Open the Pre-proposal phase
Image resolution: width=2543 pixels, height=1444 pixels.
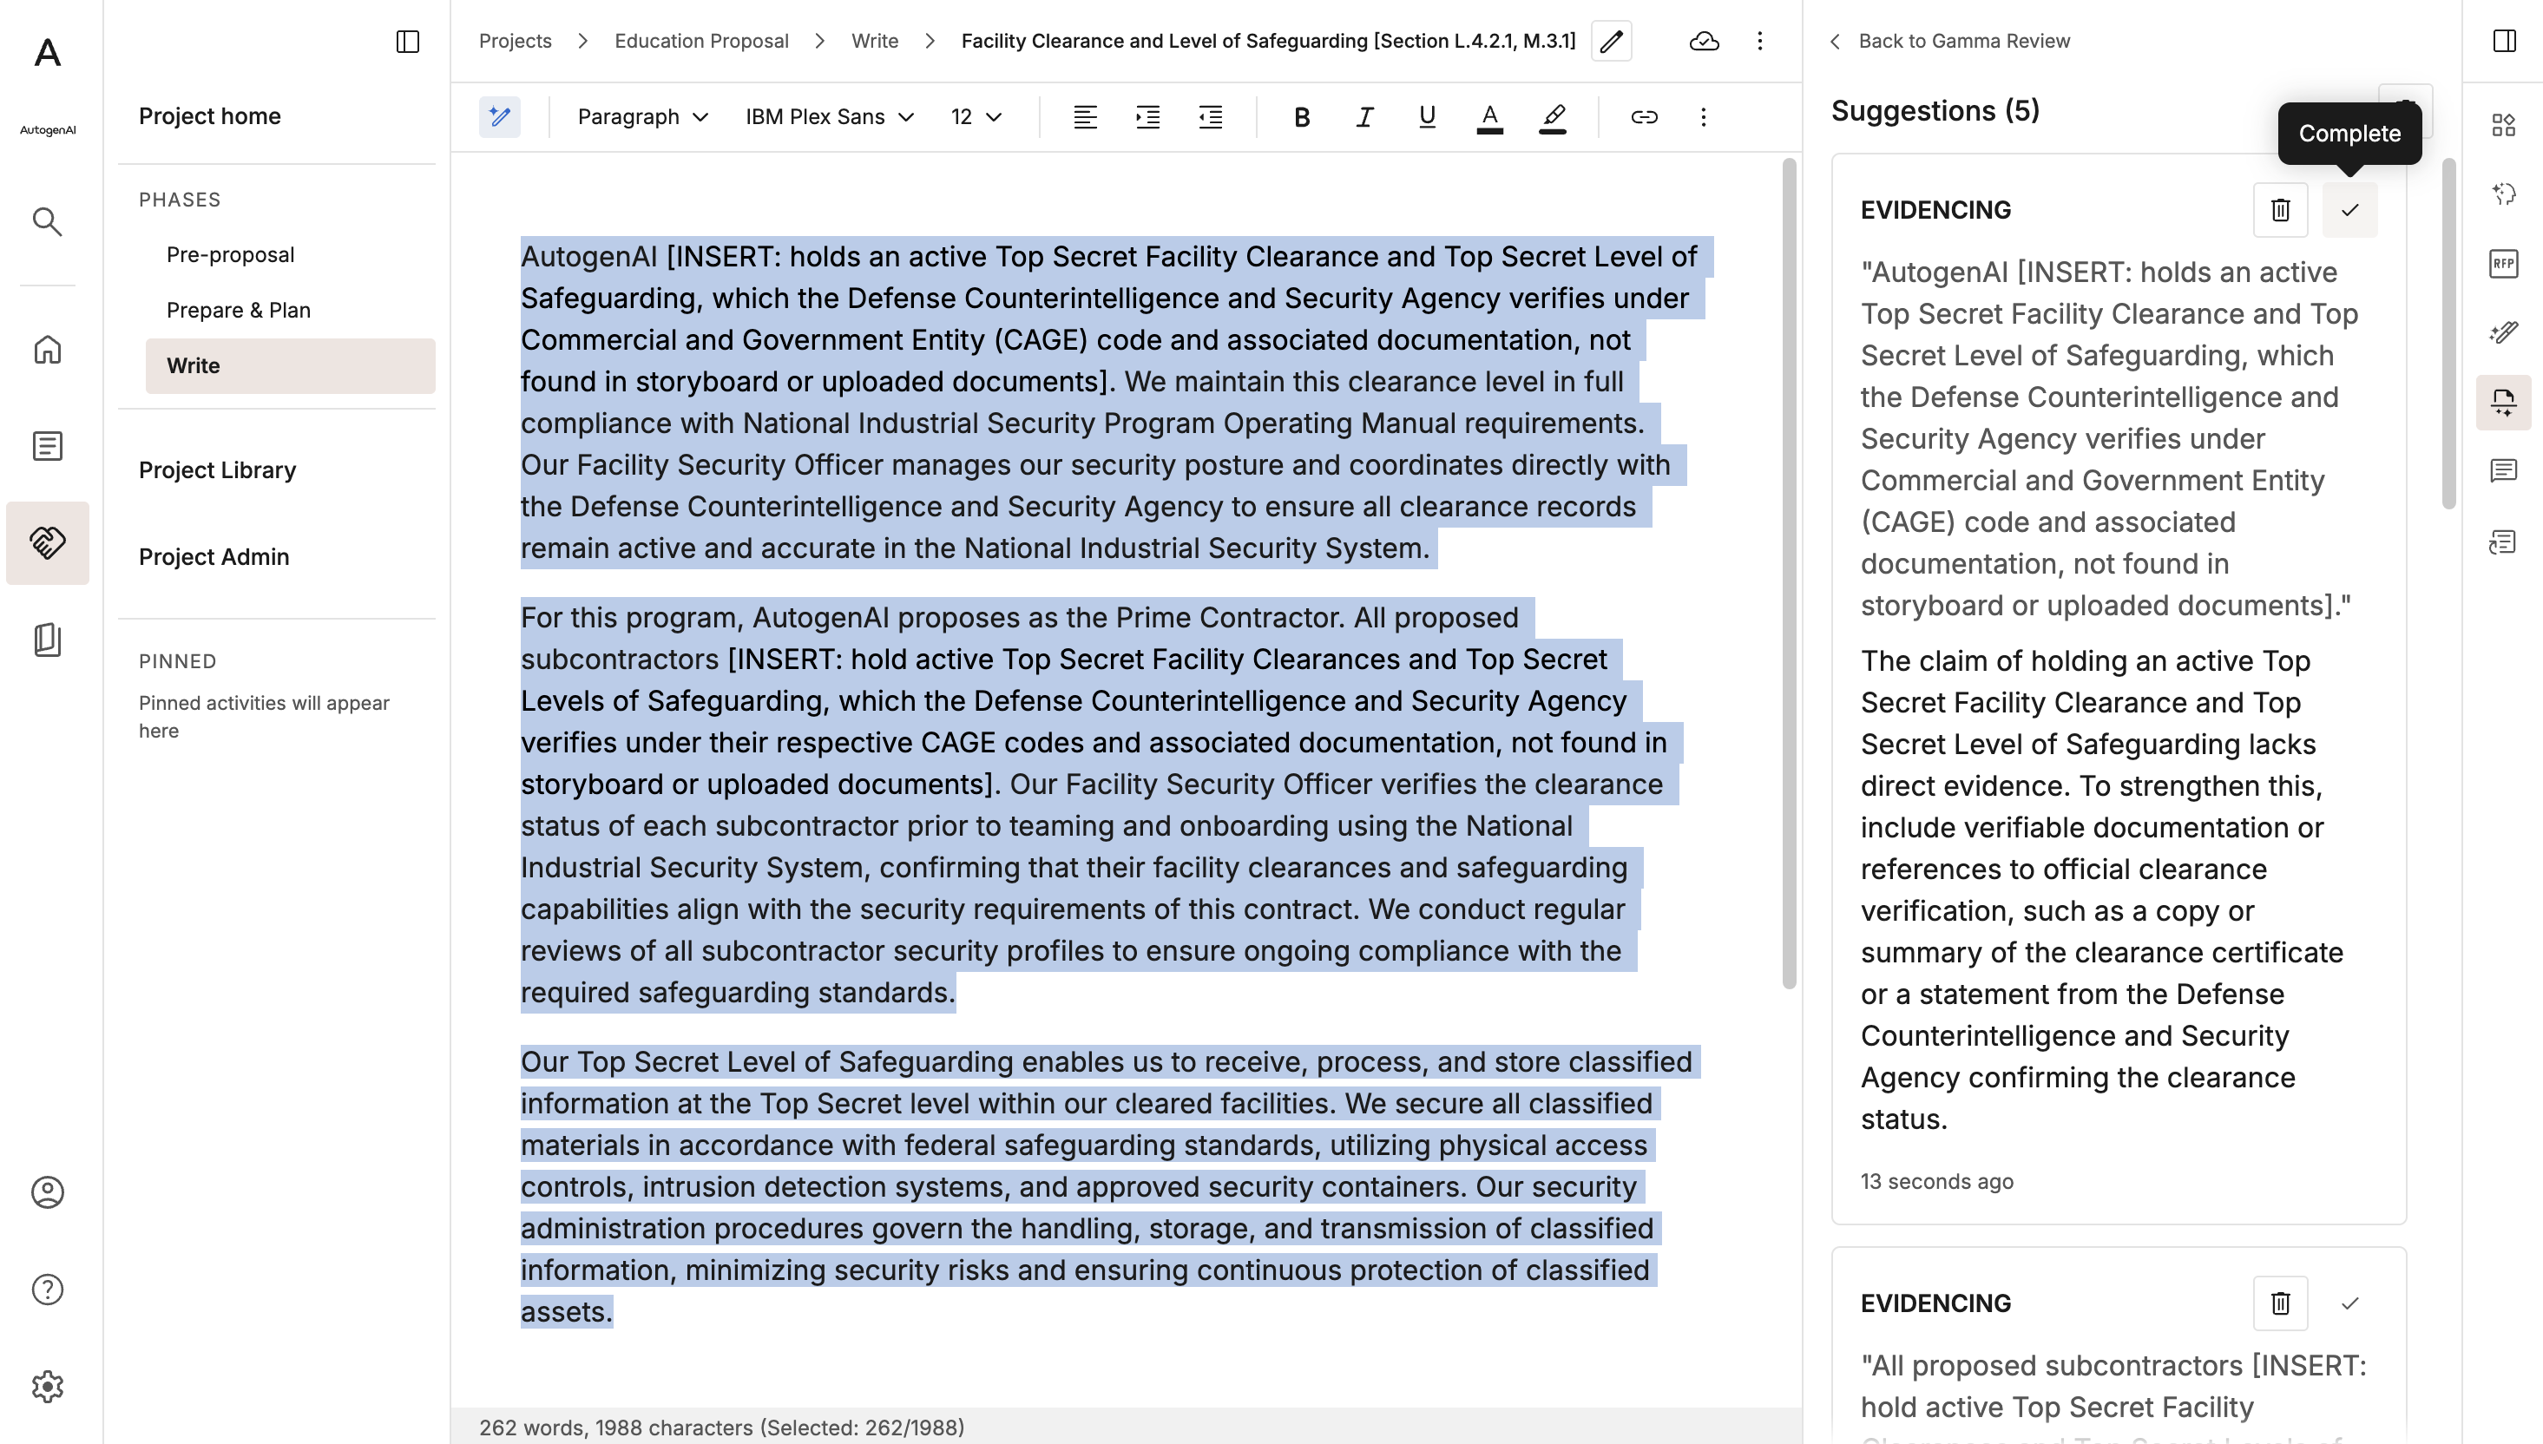pos(230,255)
